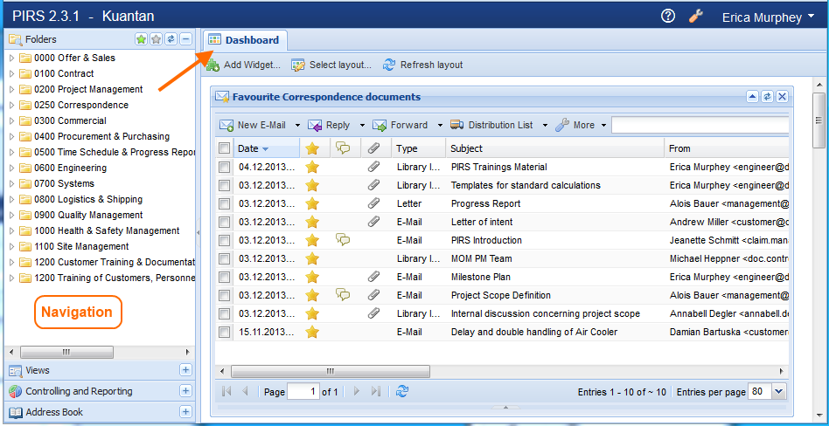
Task: Expand the Views panel
Action: (185, 370)
